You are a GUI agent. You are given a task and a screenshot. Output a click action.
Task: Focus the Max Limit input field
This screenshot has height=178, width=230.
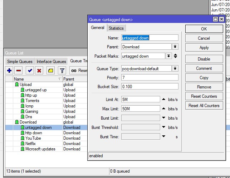click(141, 109)
